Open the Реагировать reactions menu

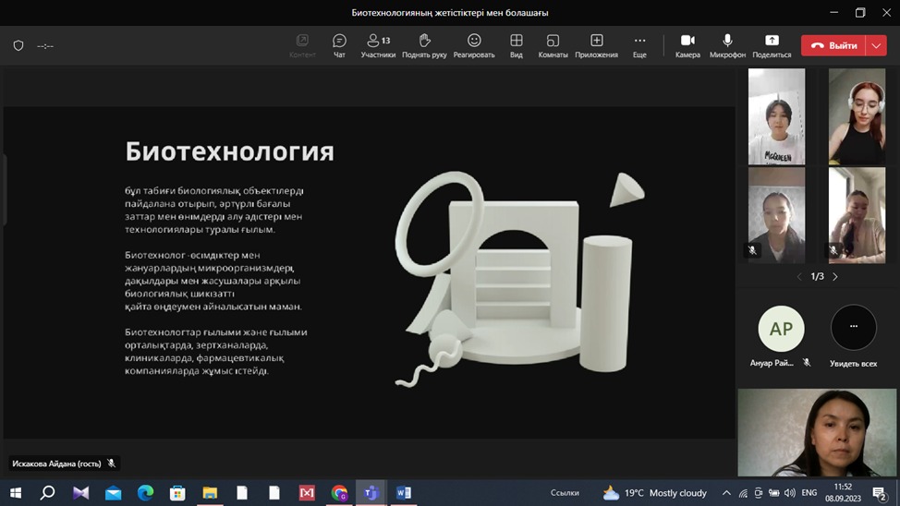(474, 45)
